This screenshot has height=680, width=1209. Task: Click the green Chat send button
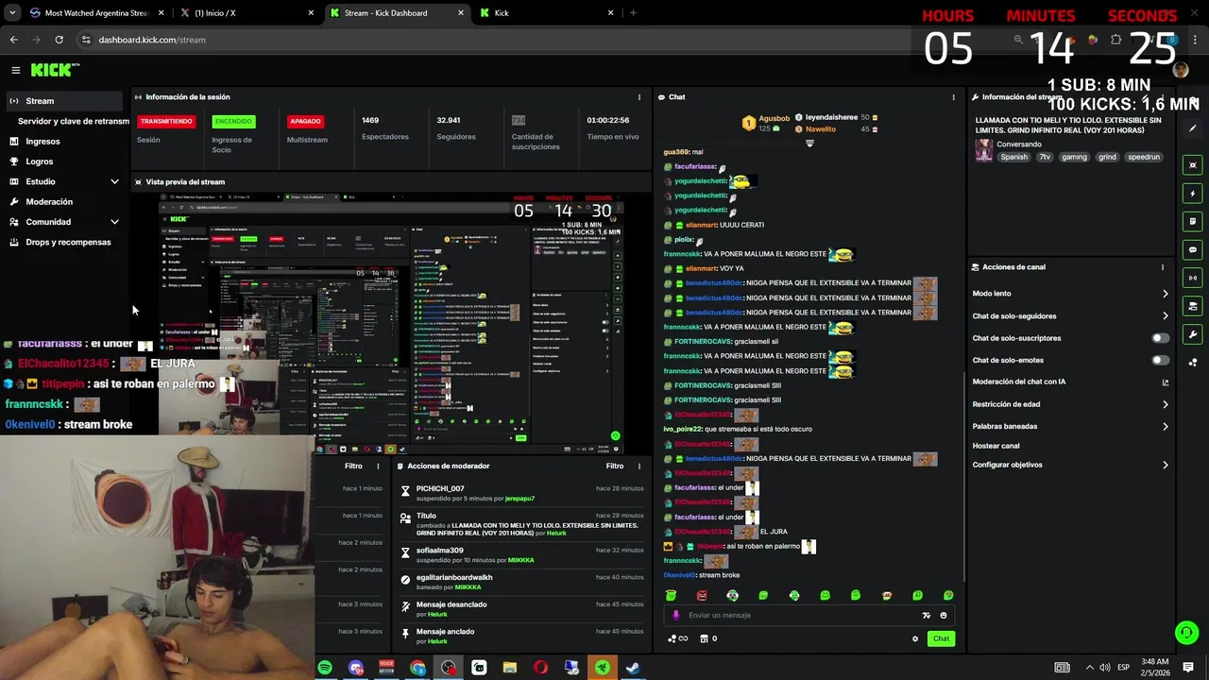click(x=941, y=638)
